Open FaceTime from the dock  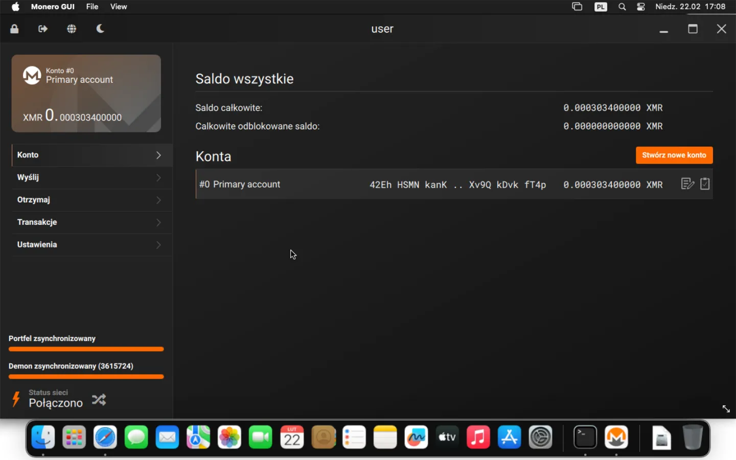[261, 438]
